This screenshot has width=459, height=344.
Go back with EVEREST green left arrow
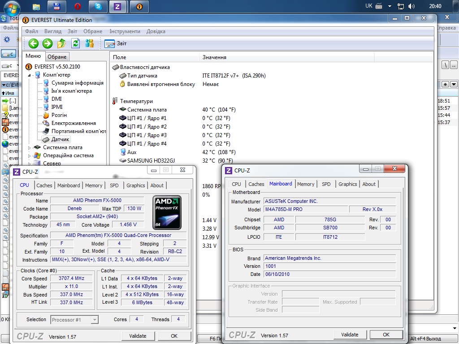click(x=33, y=43)
